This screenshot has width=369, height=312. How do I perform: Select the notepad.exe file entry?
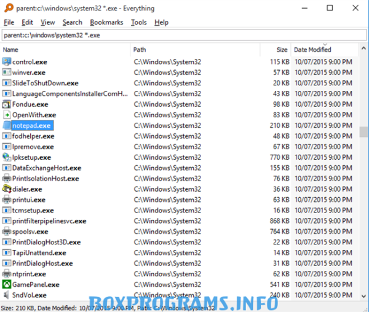(x=31, y=125)
